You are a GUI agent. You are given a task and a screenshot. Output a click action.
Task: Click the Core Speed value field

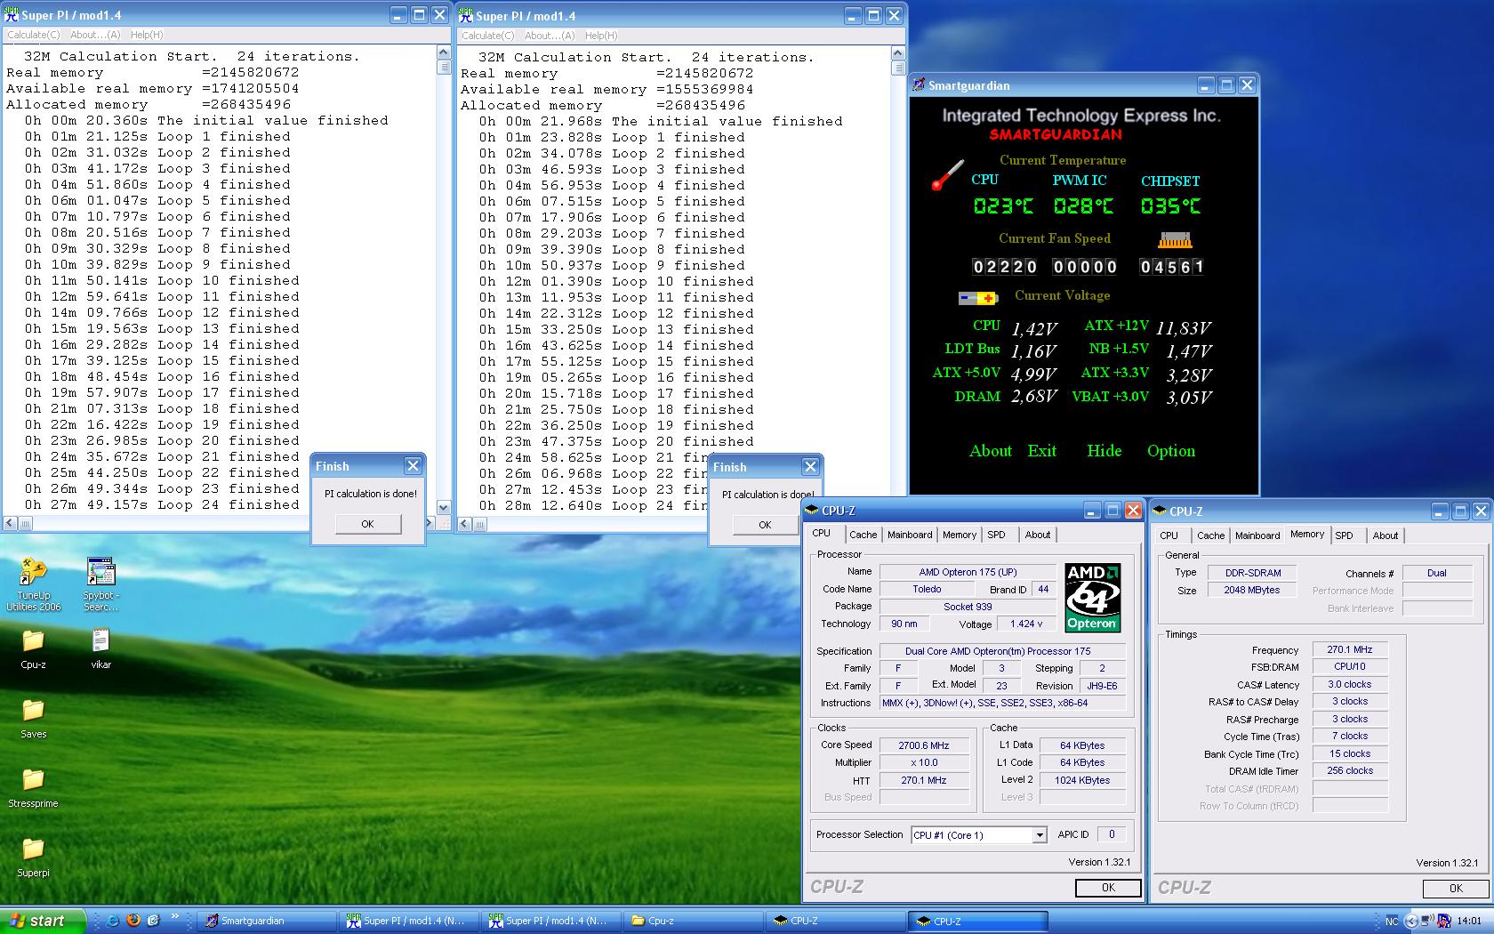[924, 745]
